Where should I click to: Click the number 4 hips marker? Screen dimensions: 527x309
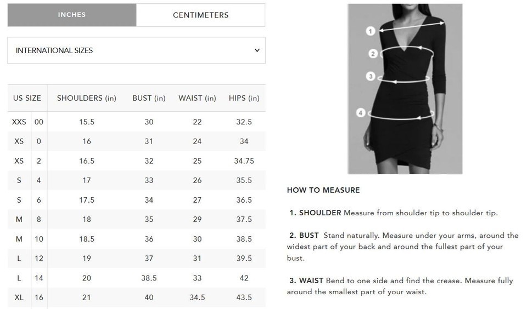(361, 112)
